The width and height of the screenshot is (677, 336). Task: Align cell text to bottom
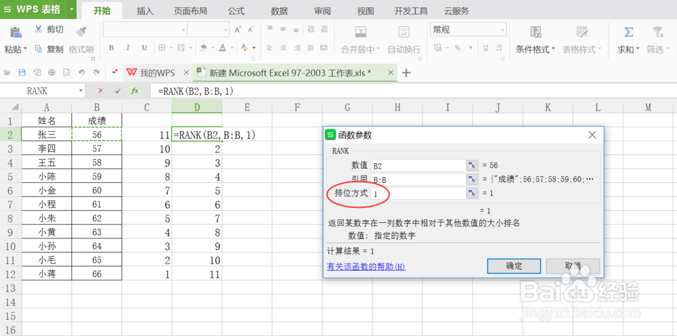(296, 29)
